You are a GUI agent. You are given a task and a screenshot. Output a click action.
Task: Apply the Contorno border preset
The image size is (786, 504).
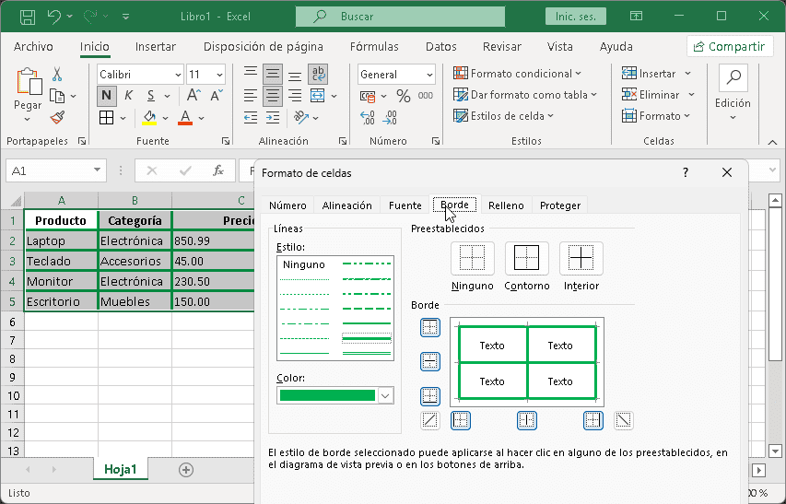[x=526, y=258]
